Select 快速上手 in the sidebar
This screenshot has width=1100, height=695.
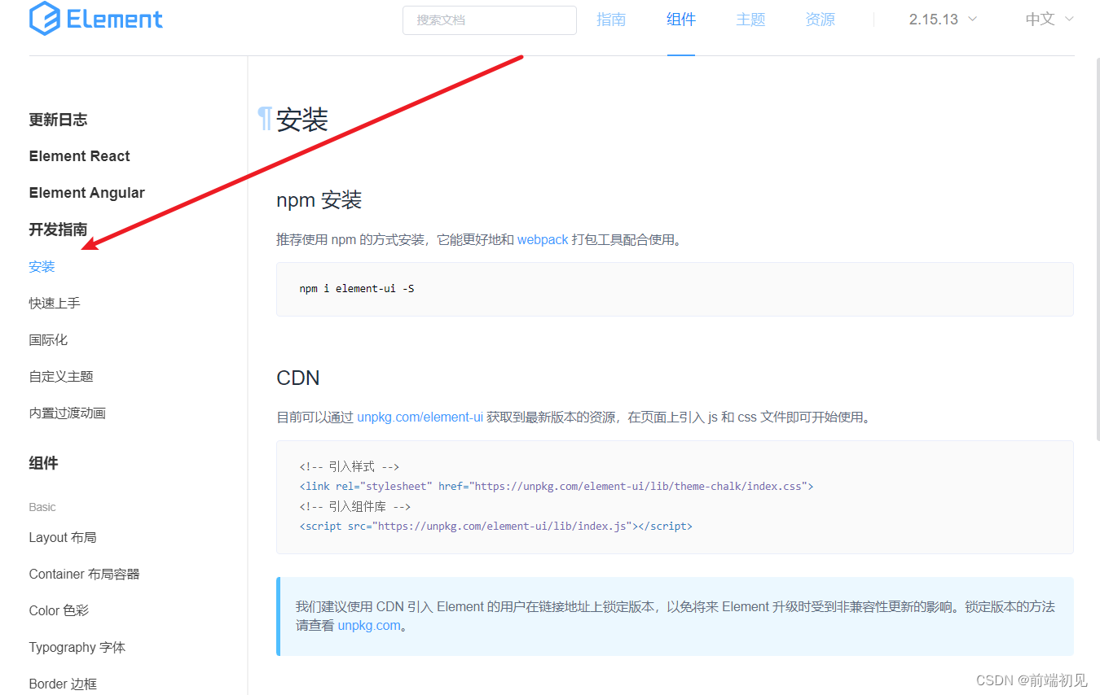[x=55, y=304]
